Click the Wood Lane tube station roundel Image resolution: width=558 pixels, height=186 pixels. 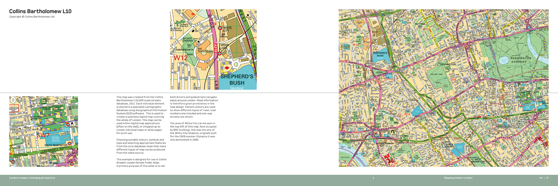(219, 53)
